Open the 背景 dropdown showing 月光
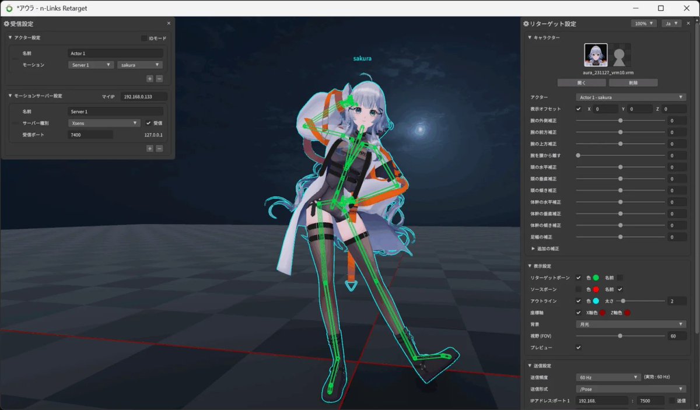This screenshot has height=410, width=700. (631, 324)
